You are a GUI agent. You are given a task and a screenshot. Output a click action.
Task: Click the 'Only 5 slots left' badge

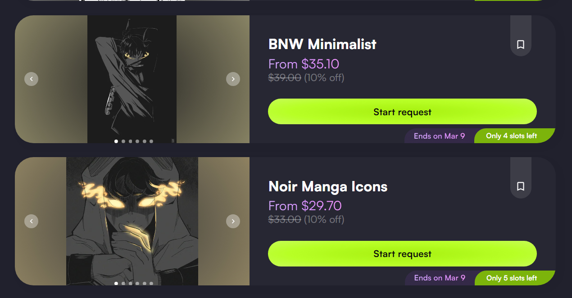click(512, 278)
